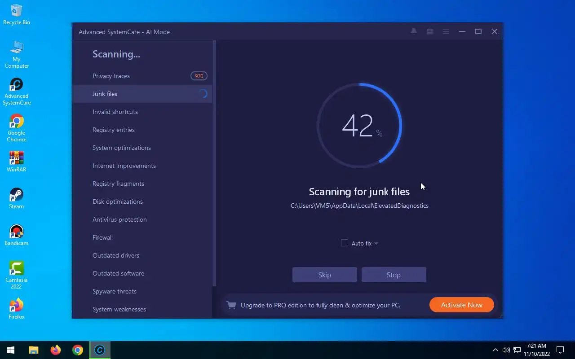The image size is (575, 359).
Task: Select Google Chrome desktop shortcut
Action: coord(17,128)
